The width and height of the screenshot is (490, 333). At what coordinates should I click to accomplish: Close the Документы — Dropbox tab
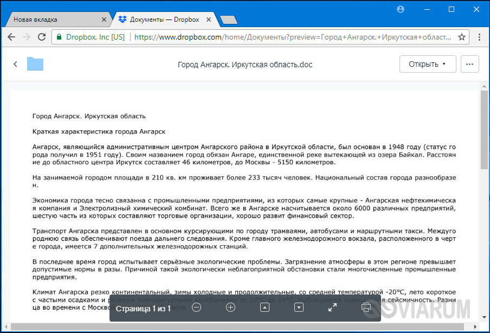(x=209, y=20)
